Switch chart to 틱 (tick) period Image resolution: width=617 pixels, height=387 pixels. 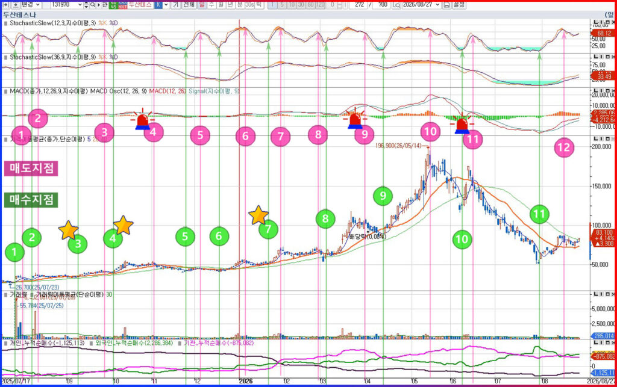coord(259,5)
